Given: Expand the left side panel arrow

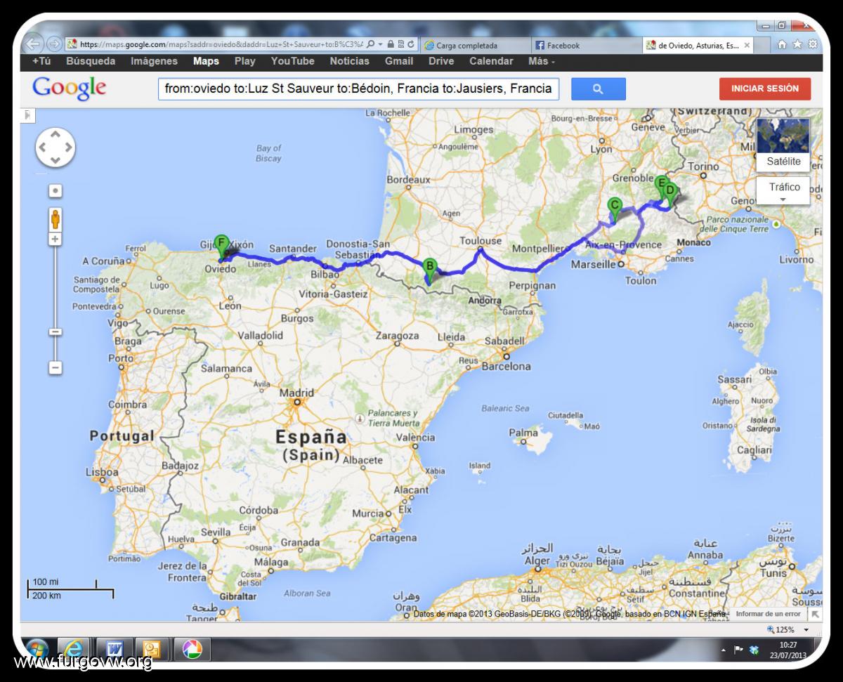Looking at the screenshot, I should point(26,115).
